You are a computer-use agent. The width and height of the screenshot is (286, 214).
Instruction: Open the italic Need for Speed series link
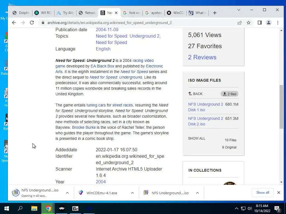(x=134, y=72)
